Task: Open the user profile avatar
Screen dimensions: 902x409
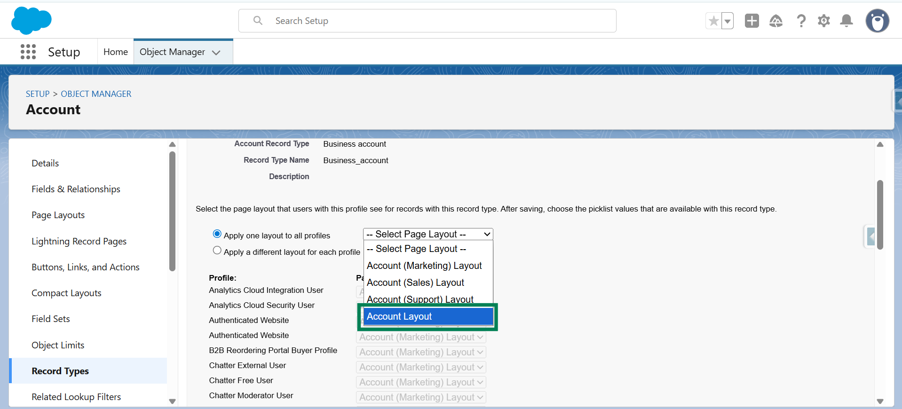Action: [878, 21]
